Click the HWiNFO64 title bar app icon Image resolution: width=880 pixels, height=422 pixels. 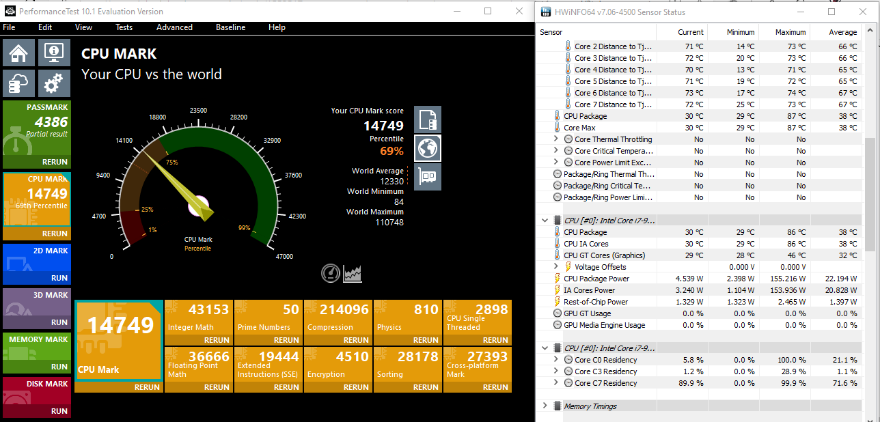pos(545,12)
